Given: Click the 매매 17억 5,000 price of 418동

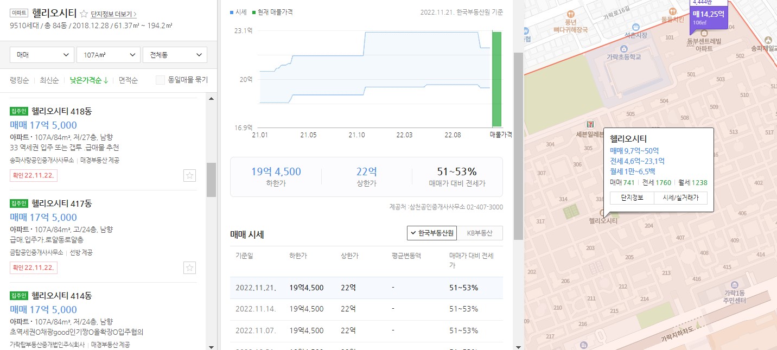Looking at the screenshot, I should point(43,125).
